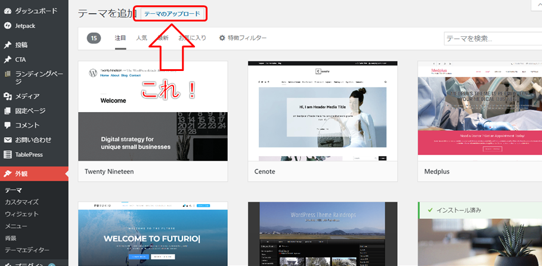Click the Dashboard gauge icon in sidebar
Image resolution: width=542 pixels, height=266 pixels.
coord(7,11)
